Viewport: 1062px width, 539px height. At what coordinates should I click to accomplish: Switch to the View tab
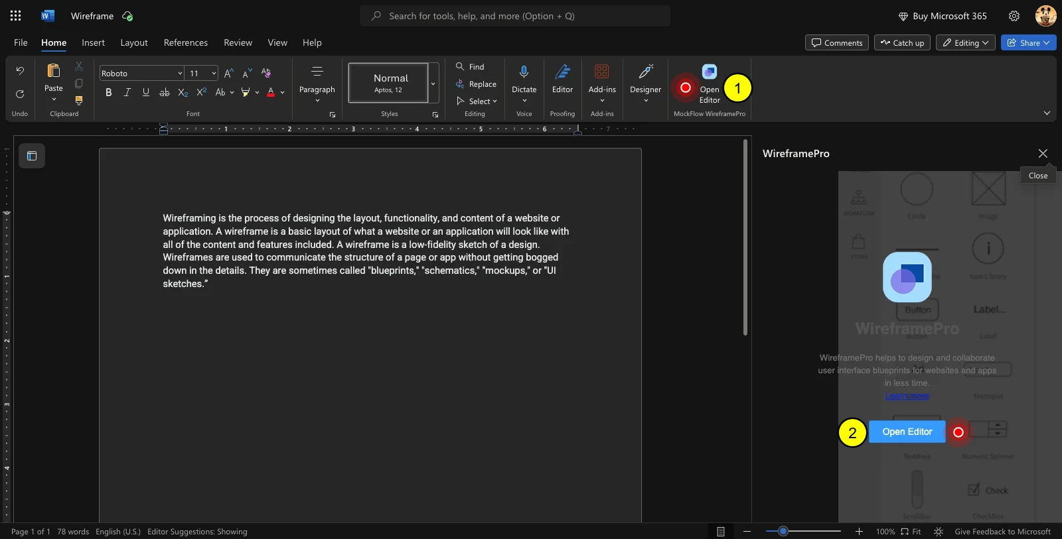tap(277, 42)
